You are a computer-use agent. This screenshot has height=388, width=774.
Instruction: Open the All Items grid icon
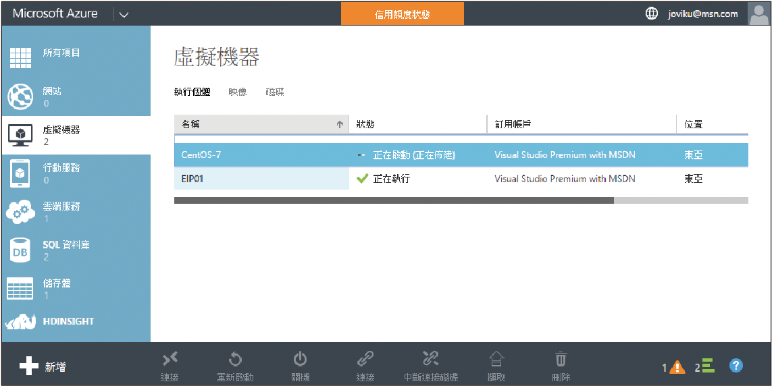(x=21, y=58)
